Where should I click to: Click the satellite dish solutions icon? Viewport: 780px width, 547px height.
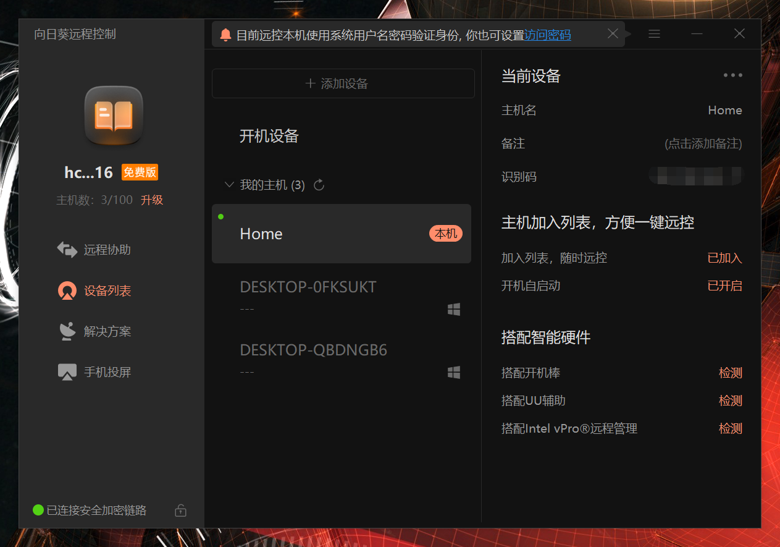(67, 331)
